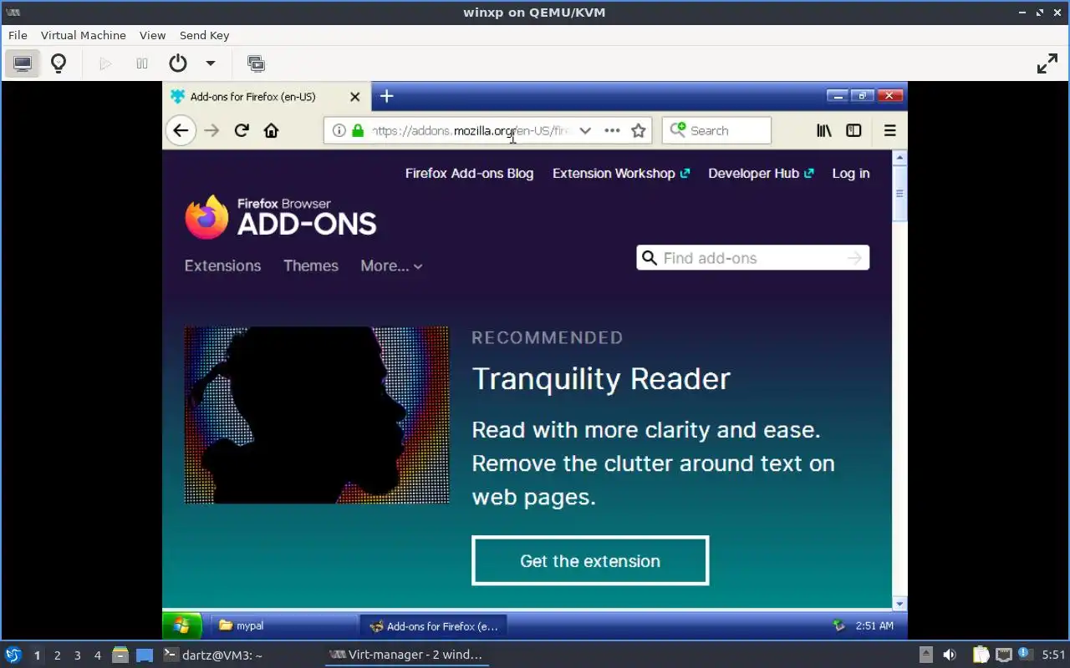This screenshot has width=1070, height=668.
Task: Open the dartz@VM3 terminal taskbar item
Action: [x=212, y=655]
